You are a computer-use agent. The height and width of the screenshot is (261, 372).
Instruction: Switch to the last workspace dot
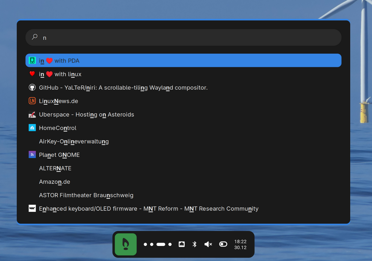(x=170, y=244)
